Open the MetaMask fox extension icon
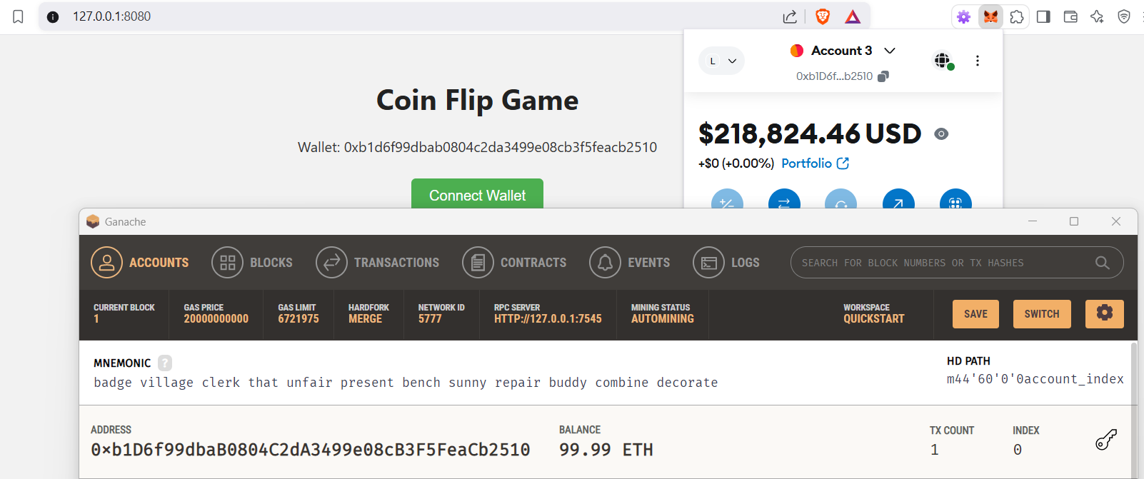This screenshot has width=1144, height=479. click(x=990, y=16)
